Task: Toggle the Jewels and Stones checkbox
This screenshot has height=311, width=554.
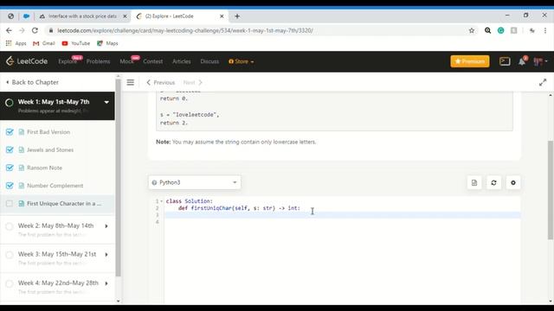Action: (10, 149)
